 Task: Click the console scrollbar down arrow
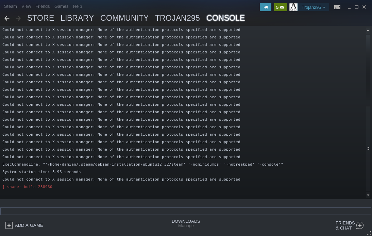coord(368,195)
